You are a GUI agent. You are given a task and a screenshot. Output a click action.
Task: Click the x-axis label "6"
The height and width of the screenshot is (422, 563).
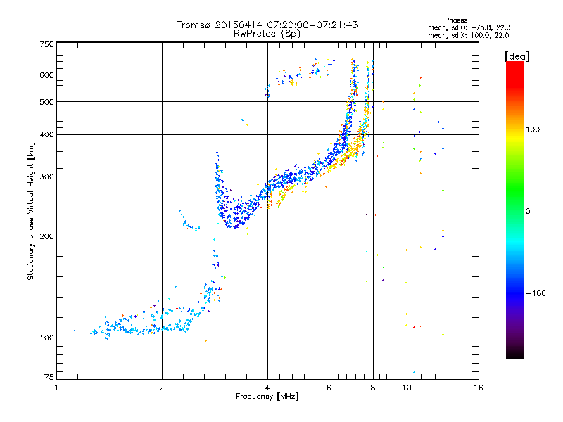pyautogui.click(x=329, y=388)
